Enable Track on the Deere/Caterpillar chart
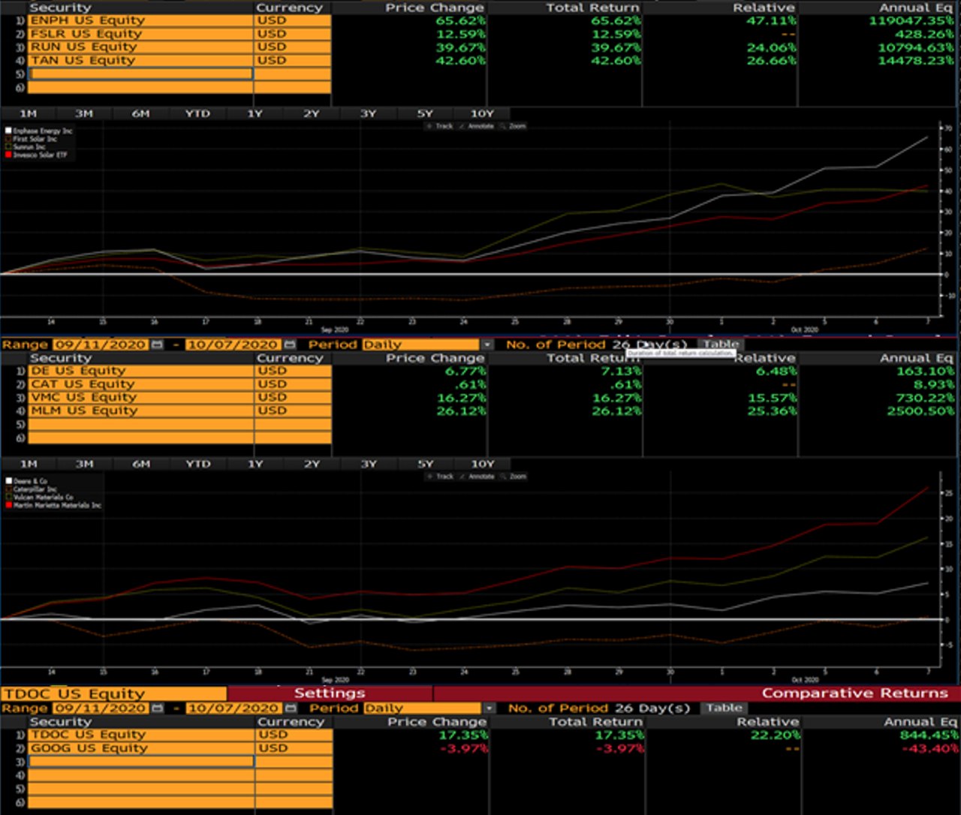Screen dimensions: 961x815 (440, 477)
